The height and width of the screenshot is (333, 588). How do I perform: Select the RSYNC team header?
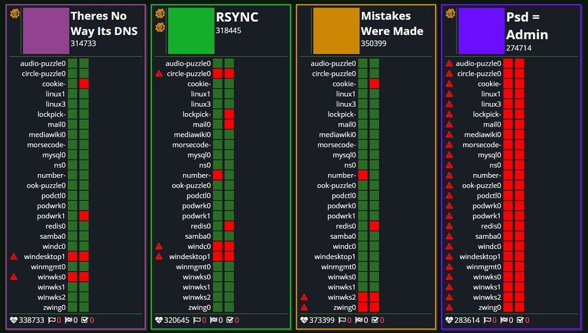click(236, 17)
